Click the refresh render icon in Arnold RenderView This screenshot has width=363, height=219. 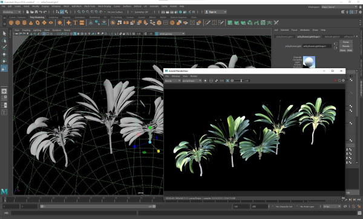(339, 80)
